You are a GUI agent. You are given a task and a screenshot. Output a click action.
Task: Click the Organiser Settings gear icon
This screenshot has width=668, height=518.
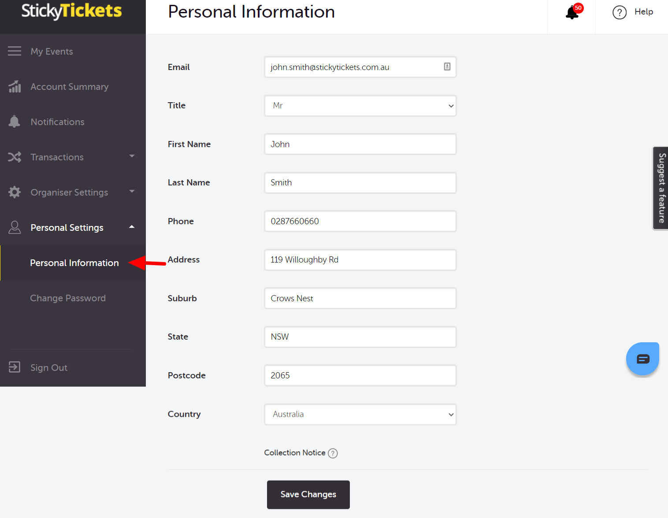click(15, 192)
